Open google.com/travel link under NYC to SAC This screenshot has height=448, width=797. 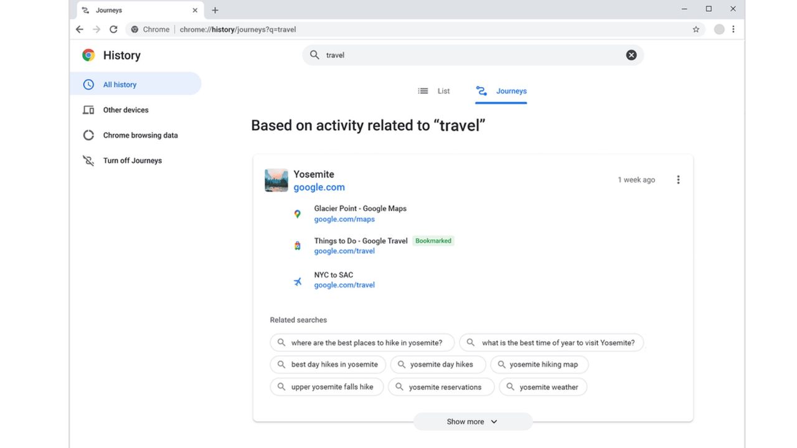[344, 285]
